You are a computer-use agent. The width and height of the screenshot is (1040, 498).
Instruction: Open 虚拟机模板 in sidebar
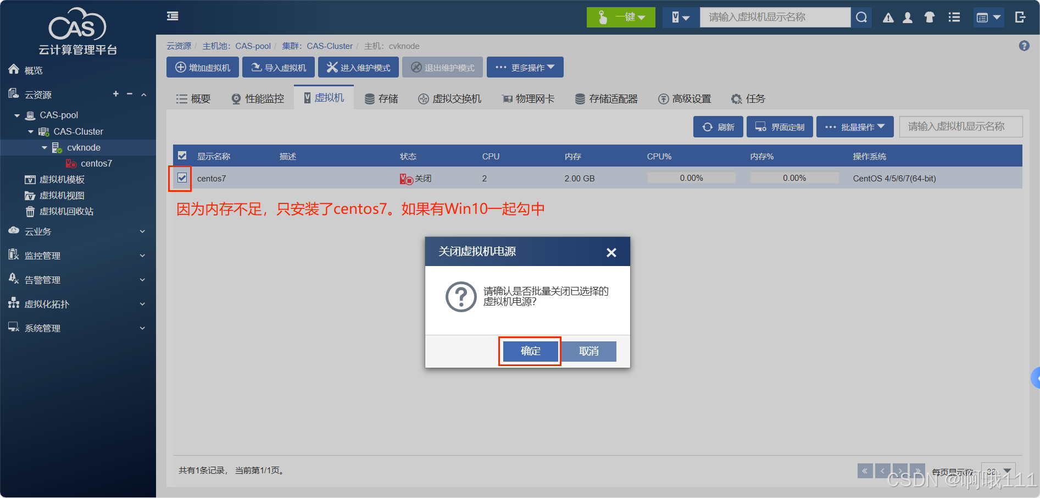tap(62, 179)
